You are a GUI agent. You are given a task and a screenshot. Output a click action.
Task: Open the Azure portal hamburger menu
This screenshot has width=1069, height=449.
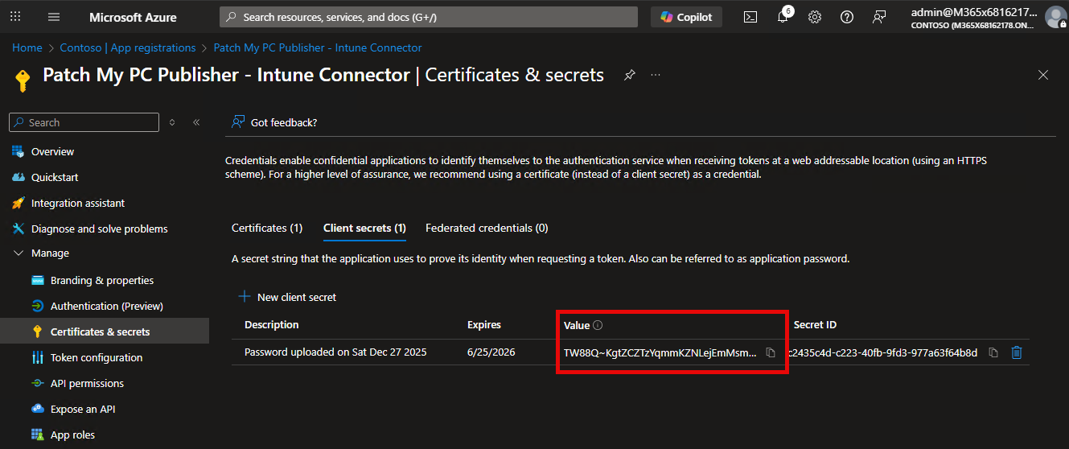pyautogui.click(x=54, y=17)
